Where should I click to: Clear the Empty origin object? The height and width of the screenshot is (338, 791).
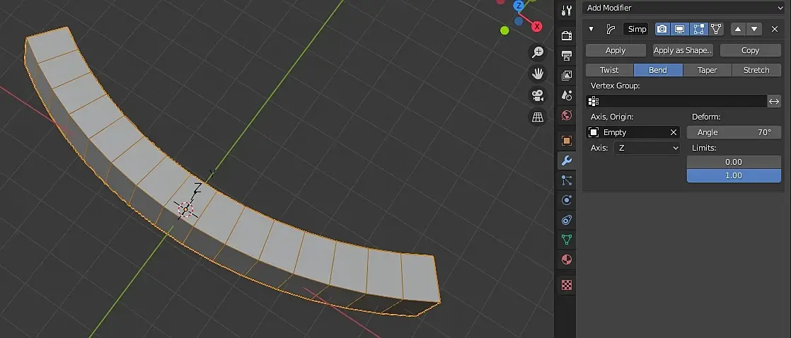pyautogui.click(x=674, y=132)
